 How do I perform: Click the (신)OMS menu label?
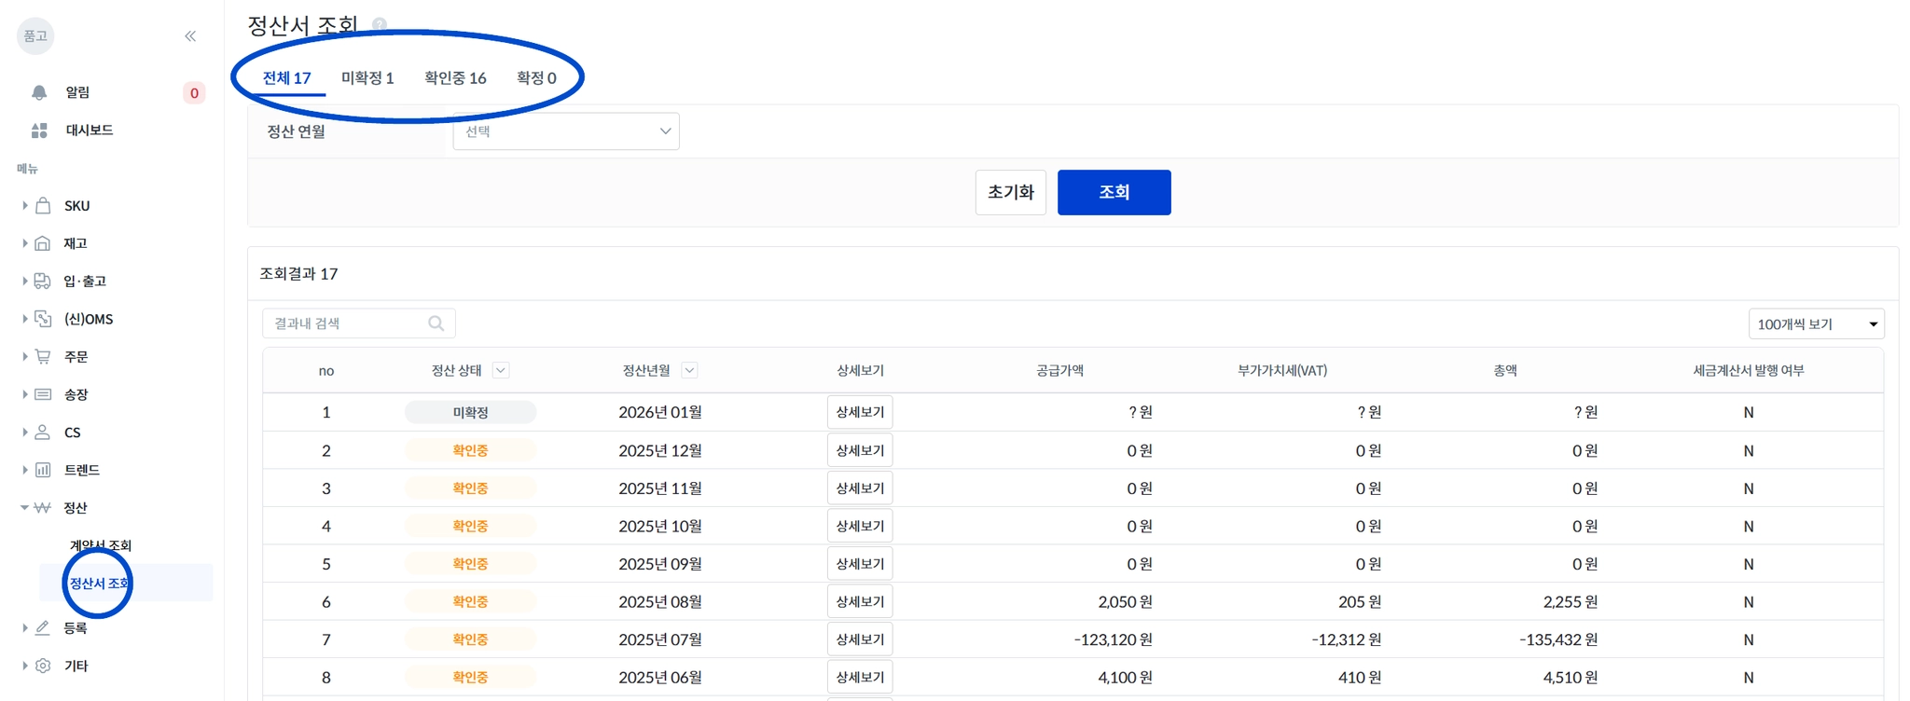tap(89, 319)
